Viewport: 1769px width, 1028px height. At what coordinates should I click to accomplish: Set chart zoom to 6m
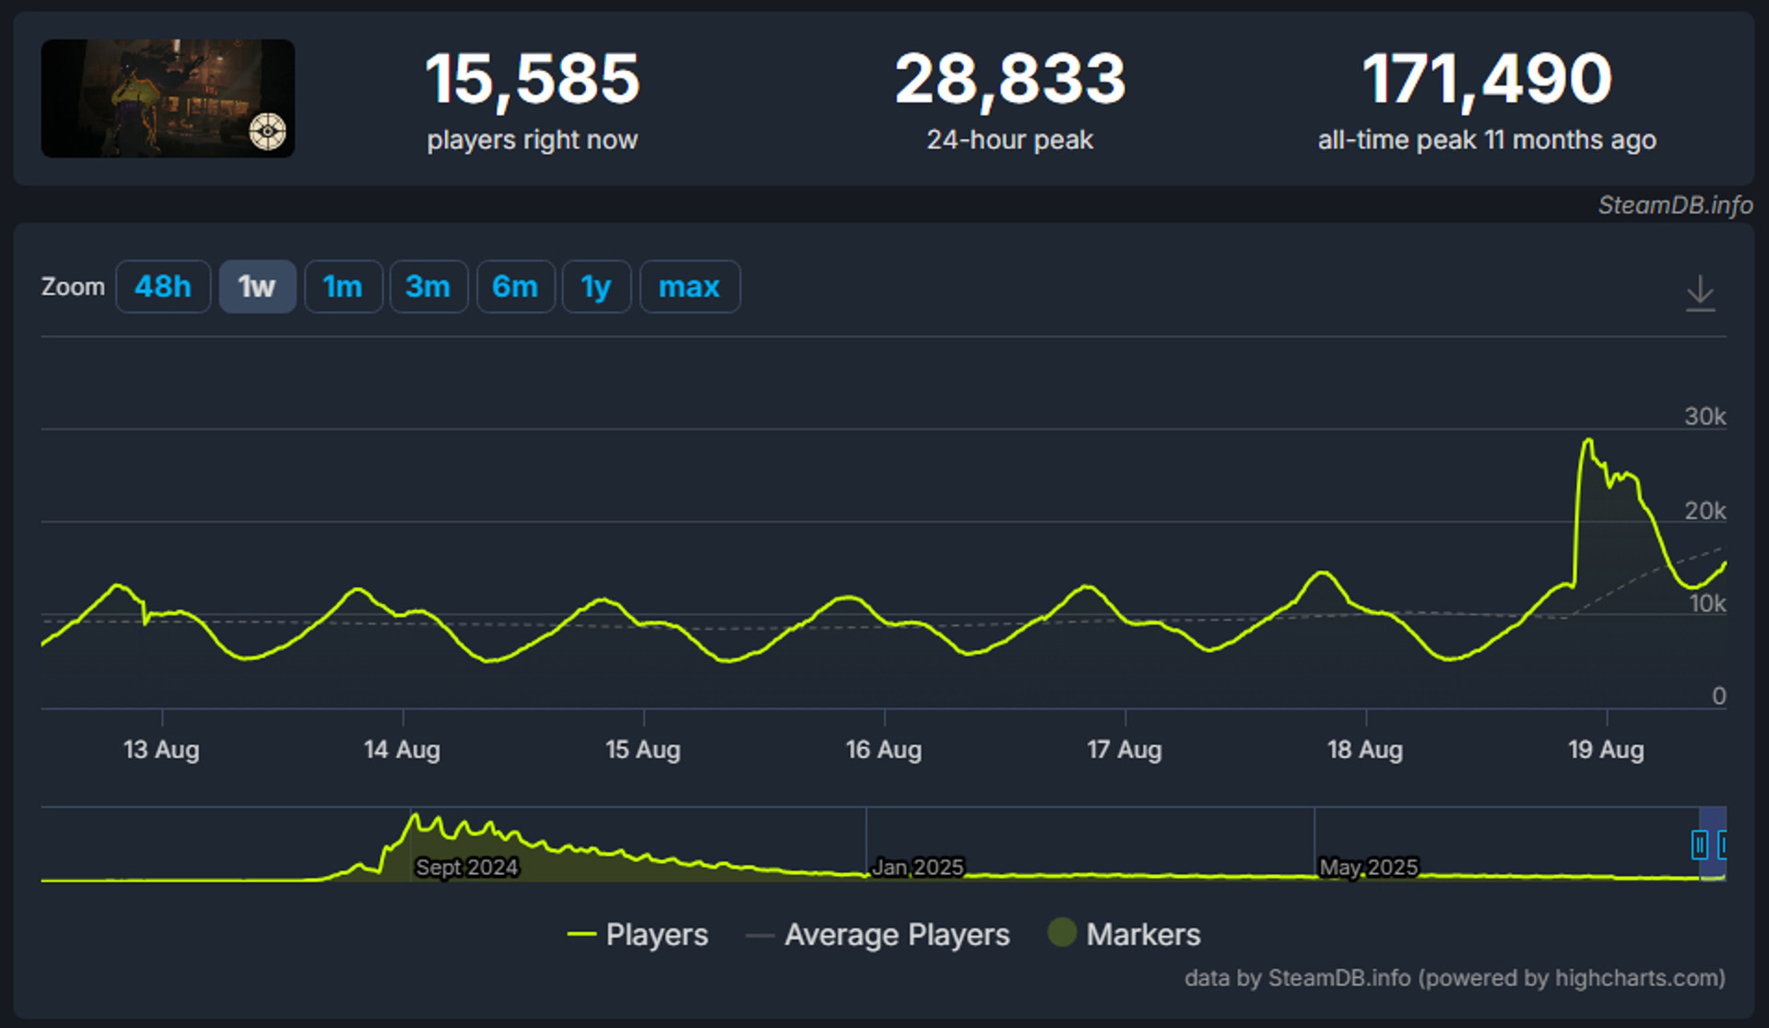pyautogui.click(x=515, y=286)
